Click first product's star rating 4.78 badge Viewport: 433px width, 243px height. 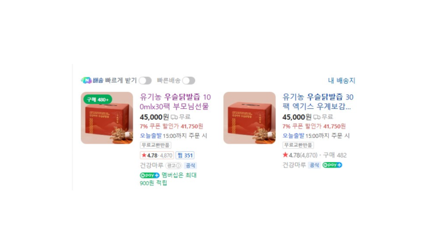click(x=157, y=155)
